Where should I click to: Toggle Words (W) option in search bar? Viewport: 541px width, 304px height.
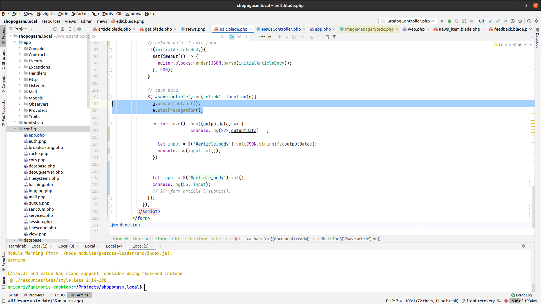point(239,37)
